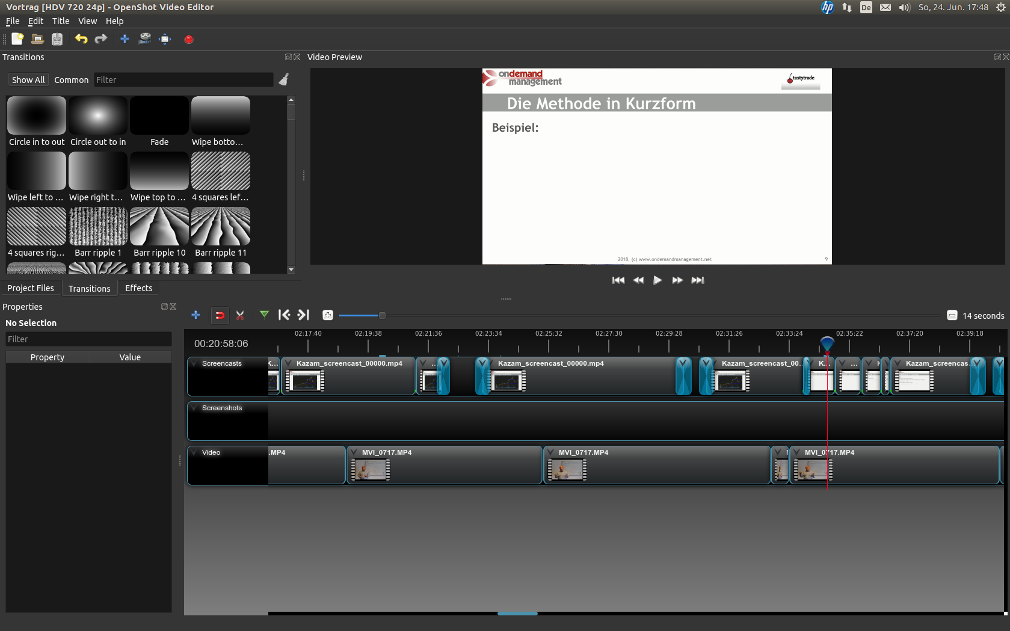Add a marker with the green triangle icon
The image size is (1010, 631).
(264, 314)
